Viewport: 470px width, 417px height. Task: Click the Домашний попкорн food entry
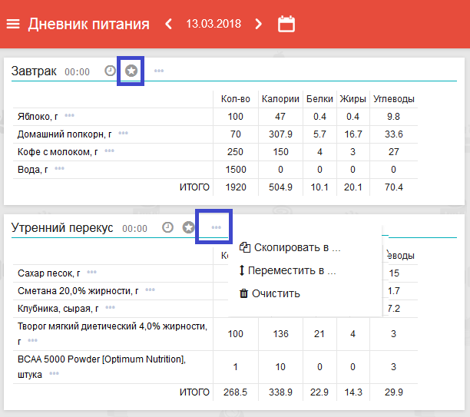point(65,134)
